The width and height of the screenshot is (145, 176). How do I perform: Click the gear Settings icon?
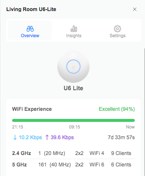117,29
